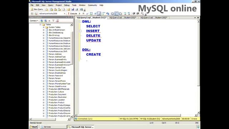The height and width of the screenshot is (129, 229).
Task: Collapse the Tables folder node
Action: (x=40, y=25)
